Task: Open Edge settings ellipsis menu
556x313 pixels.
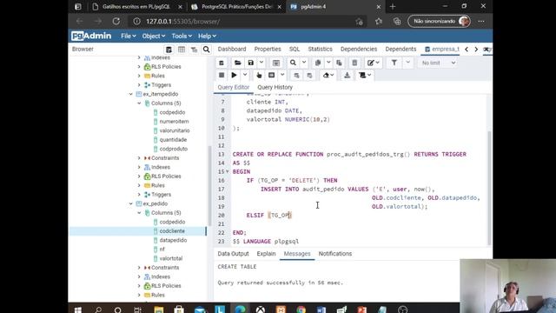Action: pyautogui.click(x=481, y=21)
